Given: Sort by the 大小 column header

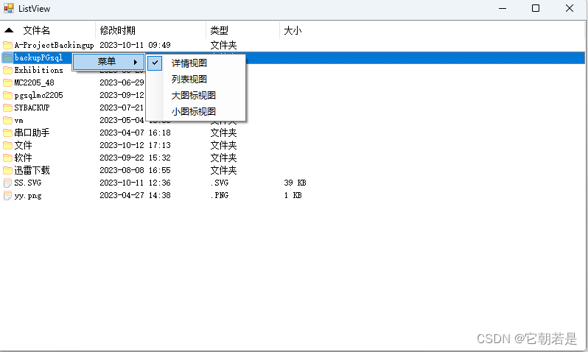Looking at the screenshot, I should (x=293, y=30).
